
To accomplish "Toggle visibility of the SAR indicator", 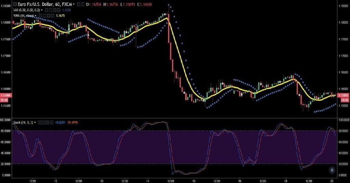I will (x=46, y=10).
